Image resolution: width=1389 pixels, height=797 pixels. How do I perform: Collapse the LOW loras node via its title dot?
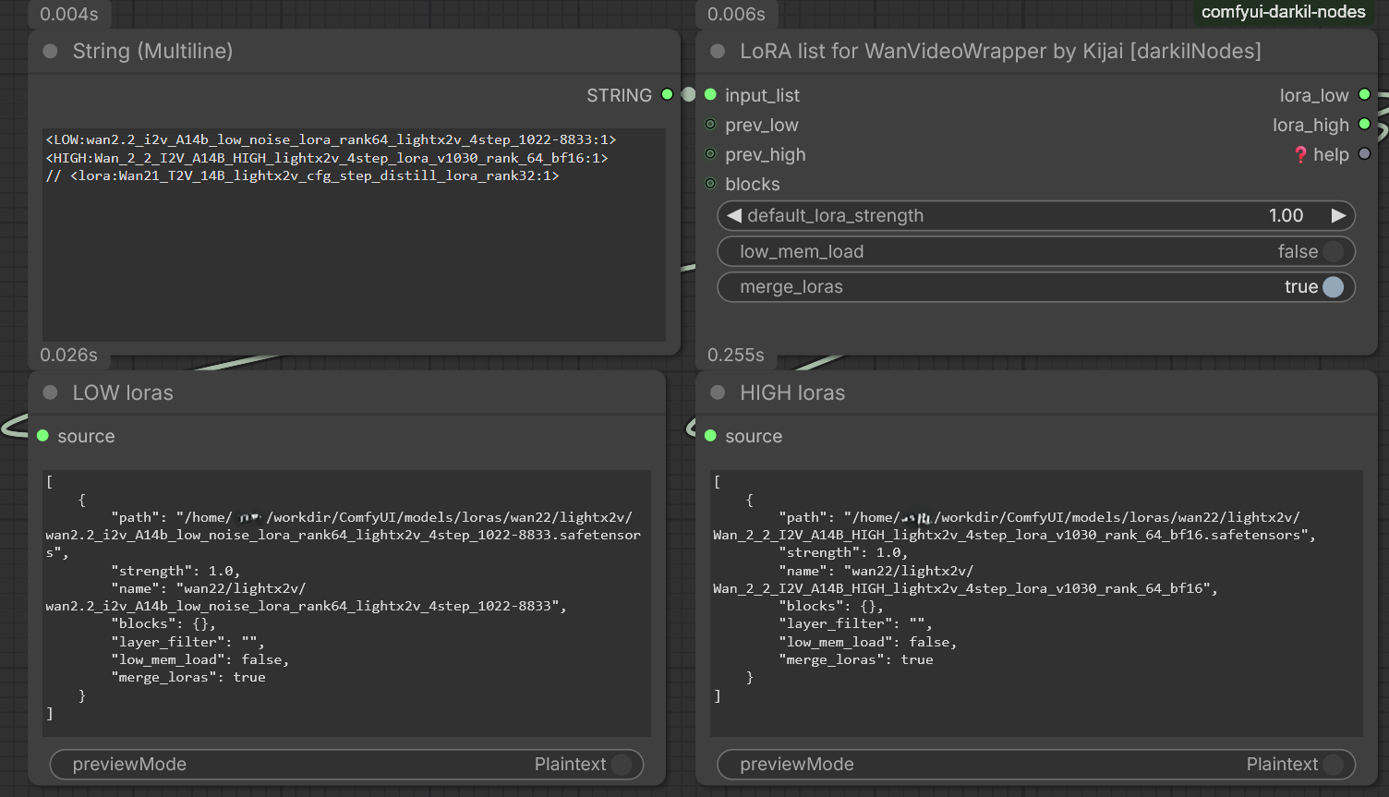[50, 392]
